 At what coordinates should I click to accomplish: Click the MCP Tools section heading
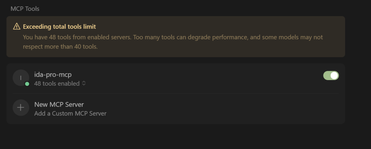point(25,9)
